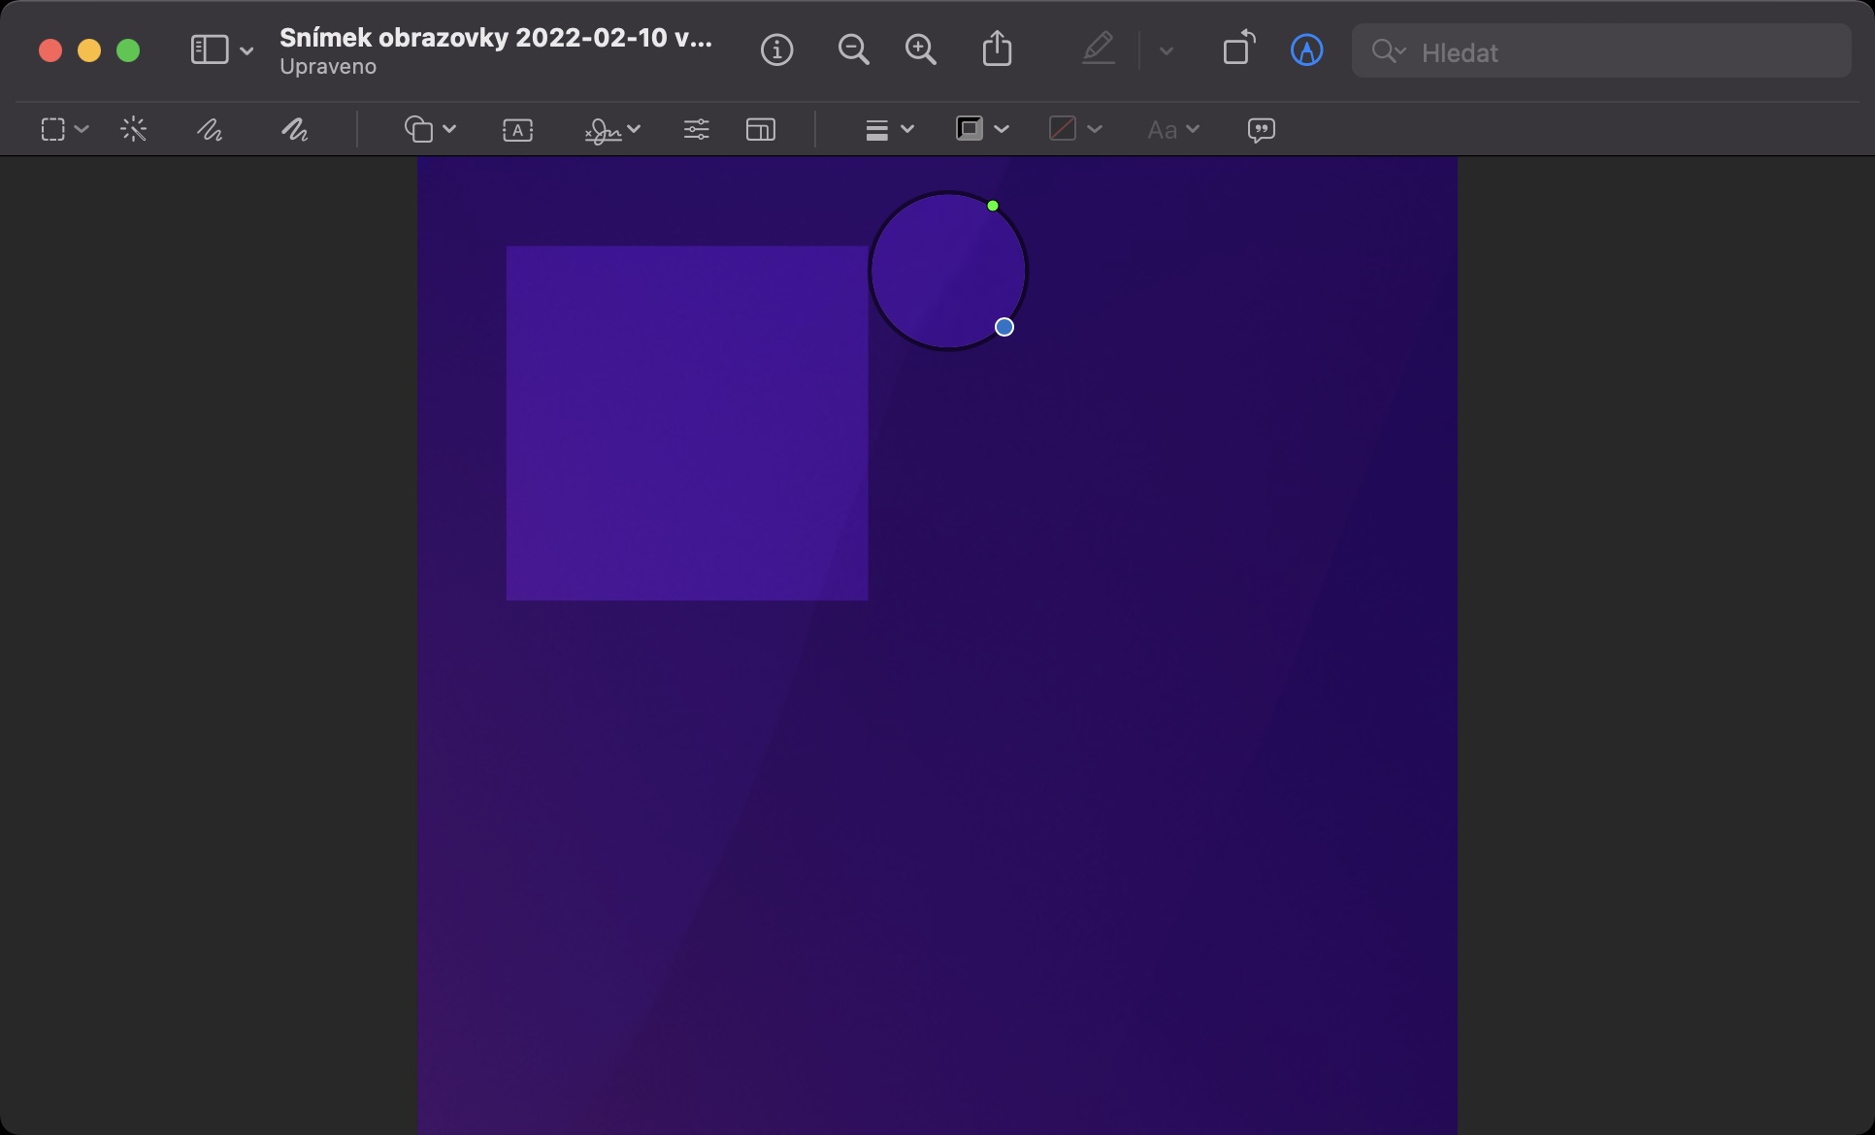Open the Adjust Size tool
This screenshot has height=1135, width=1875.
760,129
